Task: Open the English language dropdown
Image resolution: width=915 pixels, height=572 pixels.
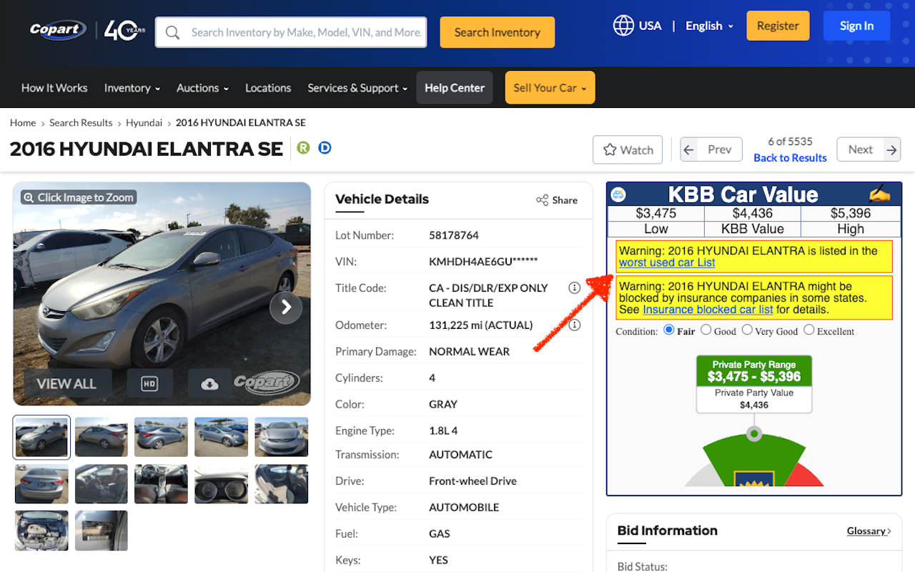Action: pyautogui.click(x=709, y=26)
